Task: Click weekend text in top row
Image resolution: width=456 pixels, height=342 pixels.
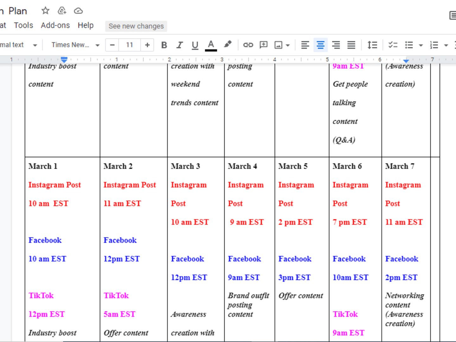Action: (185, 84)
